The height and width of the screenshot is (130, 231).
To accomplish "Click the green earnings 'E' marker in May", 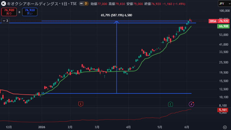I will (x=170, y=104).
